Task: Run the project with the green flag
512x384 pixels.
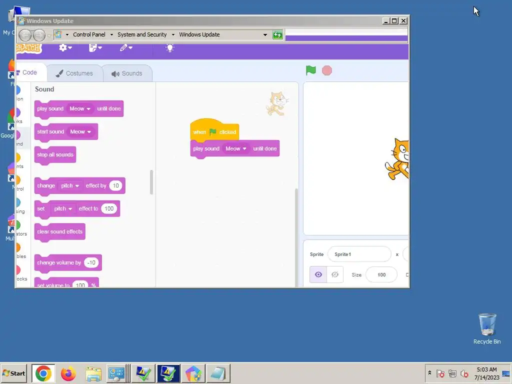Action: tap(311, 70)
